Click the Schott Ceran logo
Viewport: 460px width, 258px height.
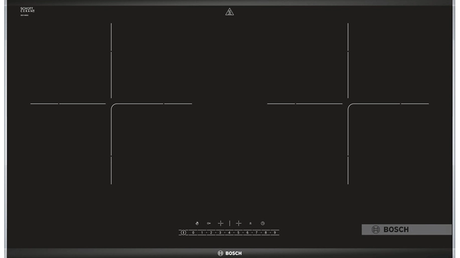click(27, 10)
